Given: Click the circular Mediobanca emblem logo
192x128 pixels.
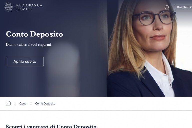Looking at the screenshot, I should pyautogui.click(x=8, y=7).
